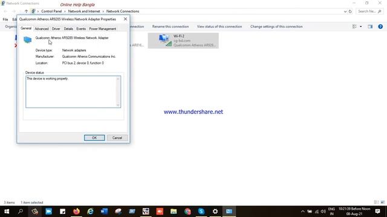
Task: Open the Driver tab
Action: [56, 29]
